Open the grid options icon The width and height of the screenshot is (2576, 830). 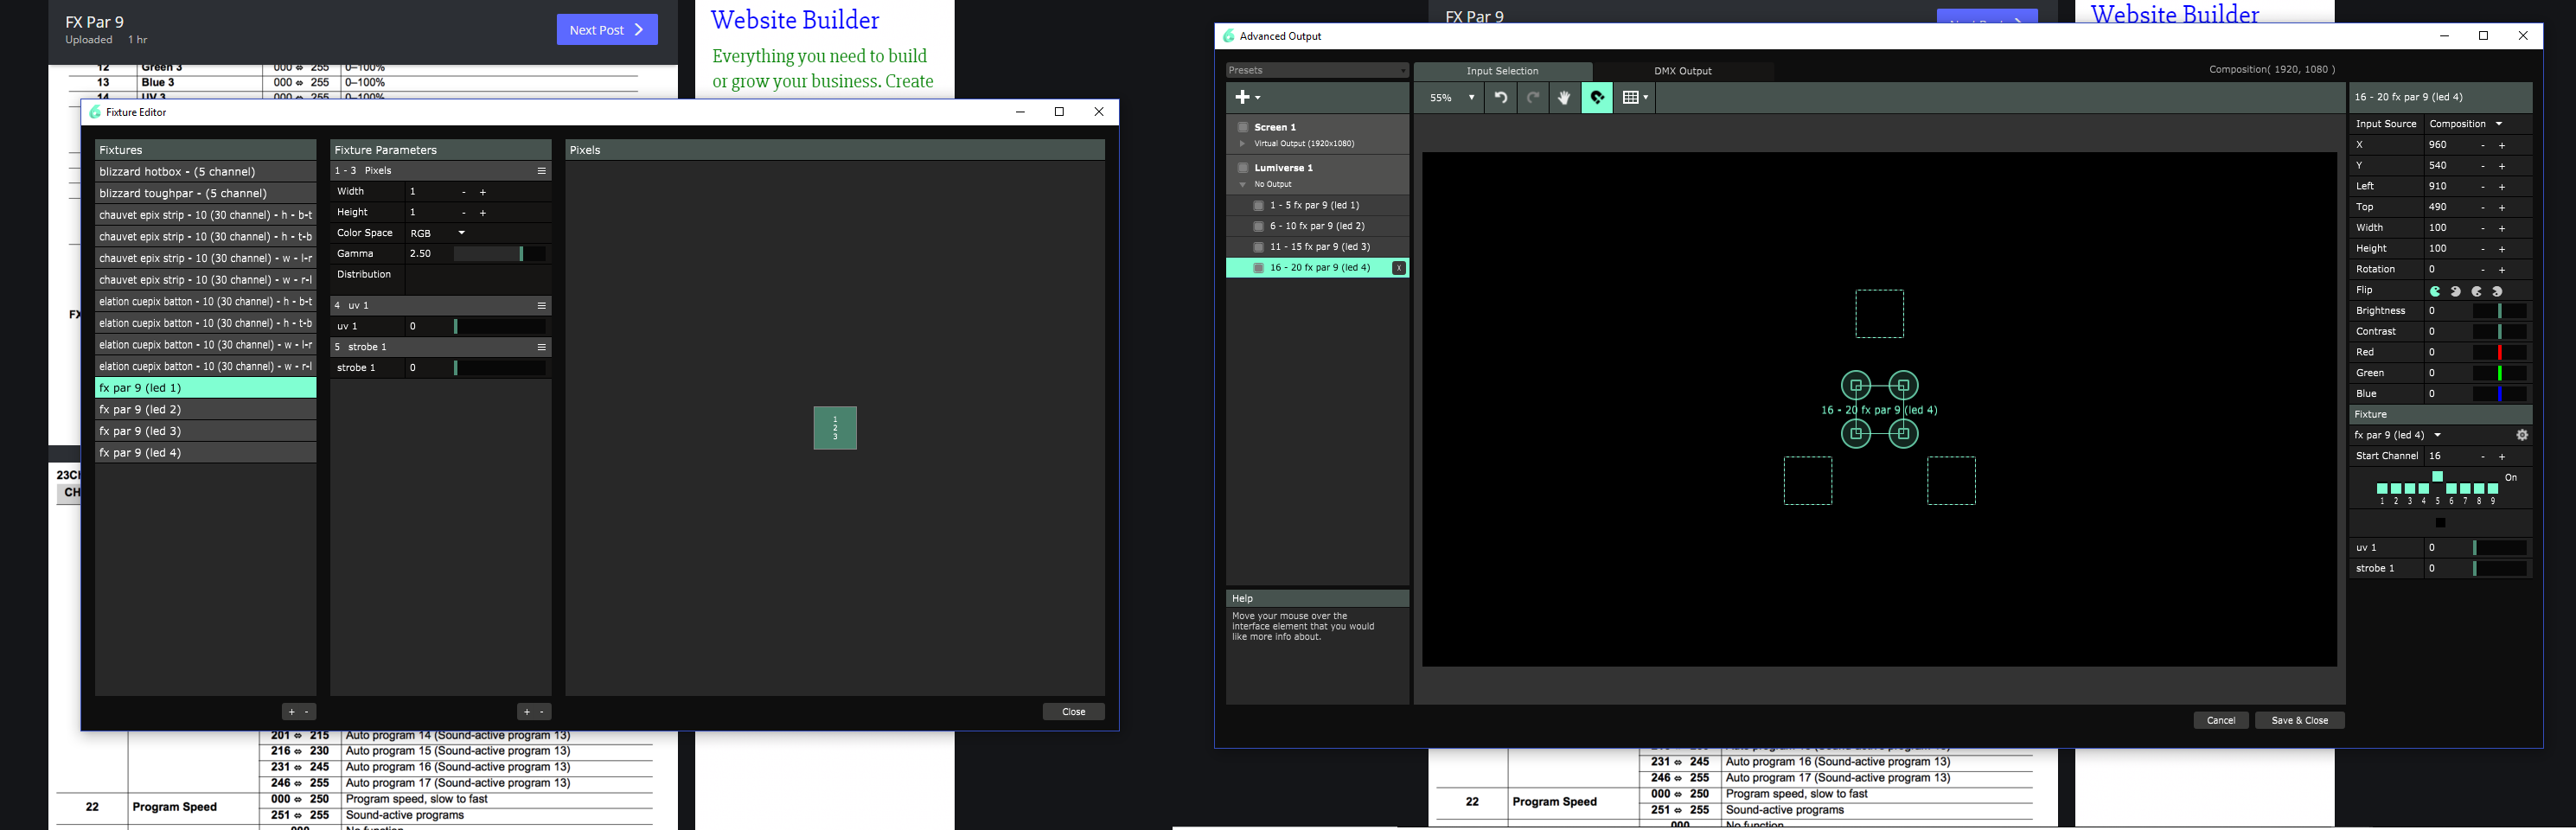tap(1634, 98)
